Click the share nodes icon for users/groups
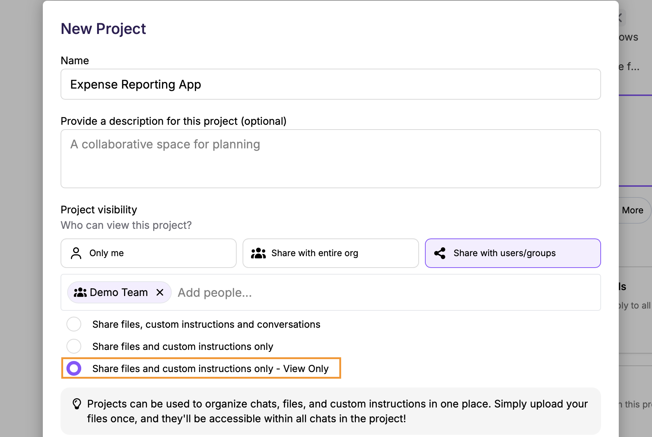Screen dimensions: 652x437 440,253
